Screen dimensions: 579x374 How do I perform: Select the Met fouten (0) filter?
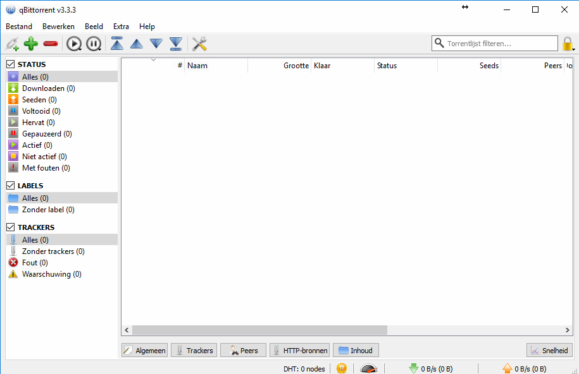pyautogui.click(x=62, y=168)
